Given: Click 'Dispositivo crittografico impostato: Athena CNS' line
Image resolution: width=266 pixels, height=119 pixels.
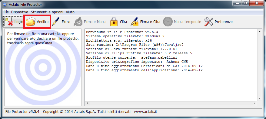Looking at the screenshot, I should pos(137,62).
